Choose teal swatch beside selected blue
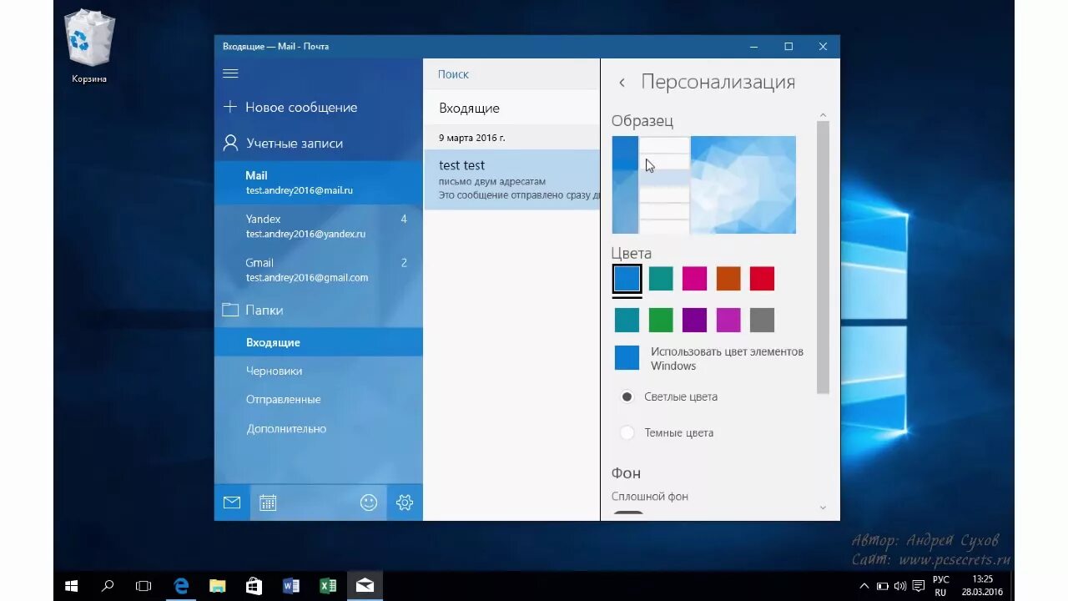Viewport: 1068px width, 601px height. coord(661,279)
